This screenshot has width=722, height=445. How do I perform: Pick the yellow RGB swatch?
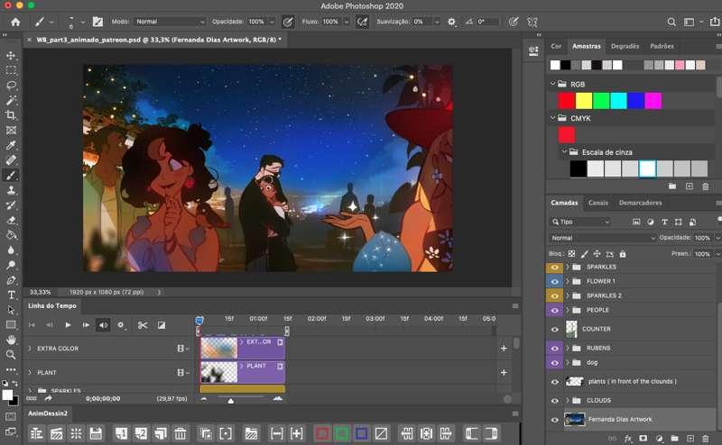pyautogui.click(x=584, y=101)
